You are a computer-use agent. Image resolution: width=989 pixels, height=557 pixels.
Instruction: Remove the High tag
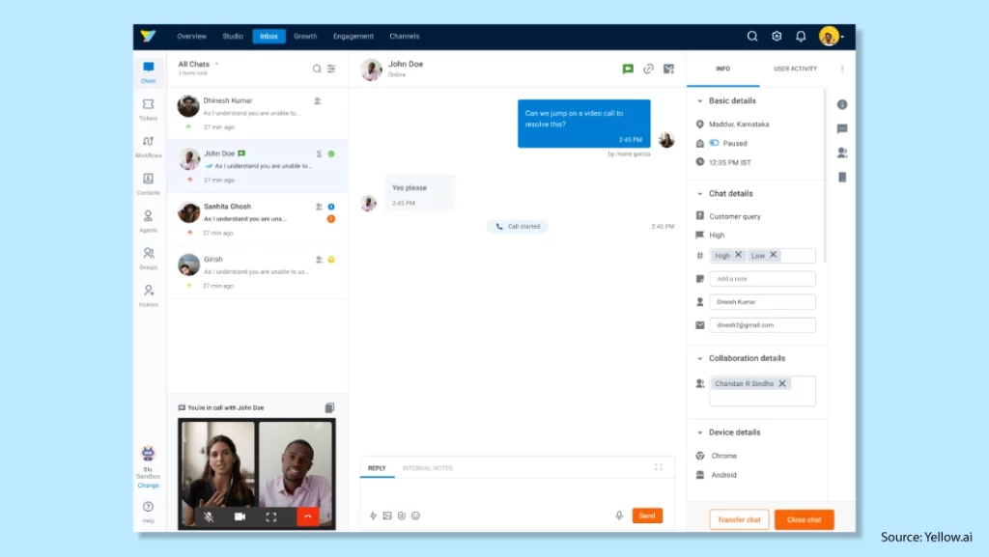click(x=738, y=255)
